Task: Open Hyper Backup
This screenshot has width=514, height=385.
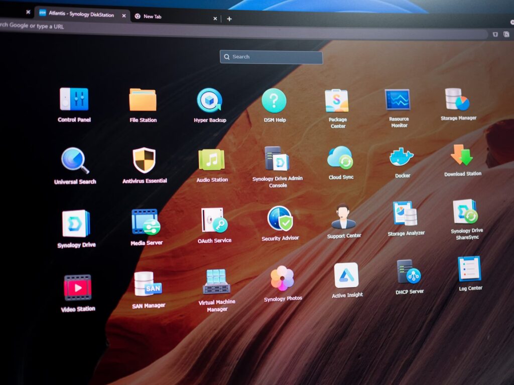Action: click(210, 101)
